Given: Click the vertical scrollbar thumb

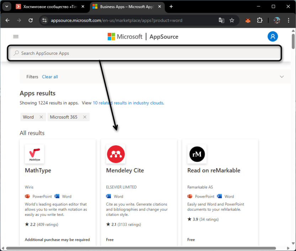Looking at the screenshot, I should click(293, 41).
